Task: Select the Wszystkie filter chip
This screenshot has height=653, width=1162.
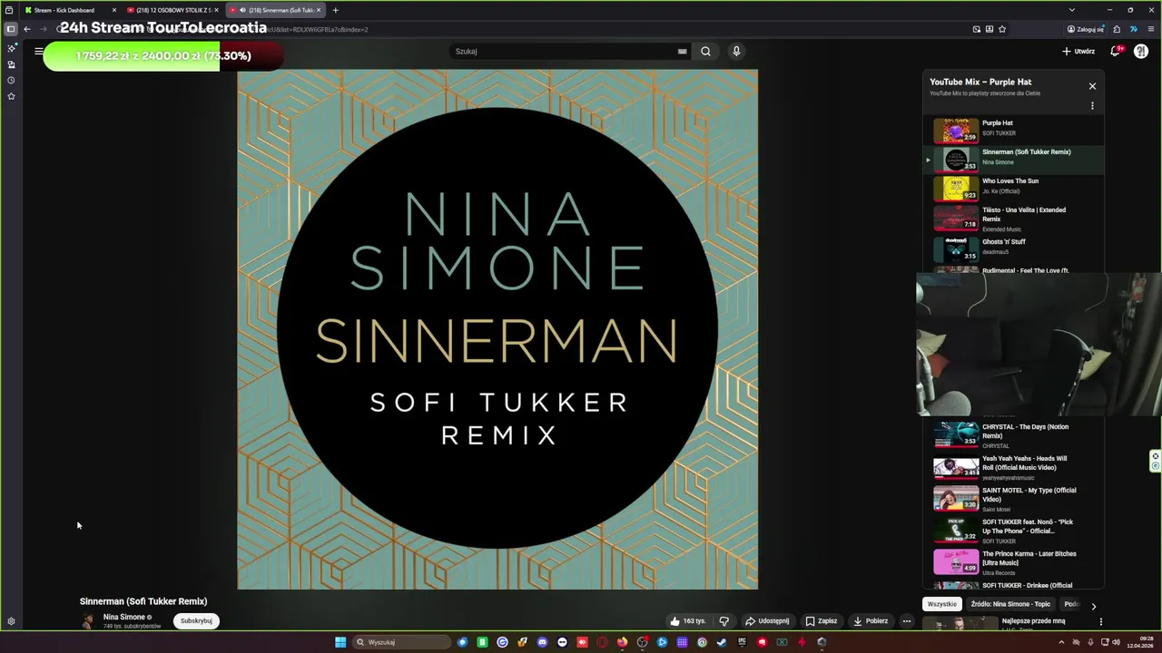Action: (941, 604)
